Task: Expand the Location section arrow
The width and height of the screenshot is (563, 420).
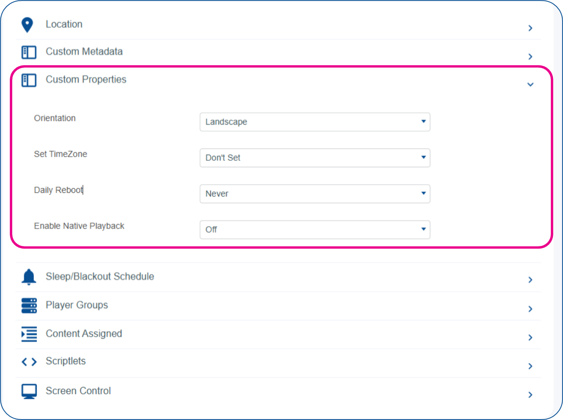Action: (530, 28)
